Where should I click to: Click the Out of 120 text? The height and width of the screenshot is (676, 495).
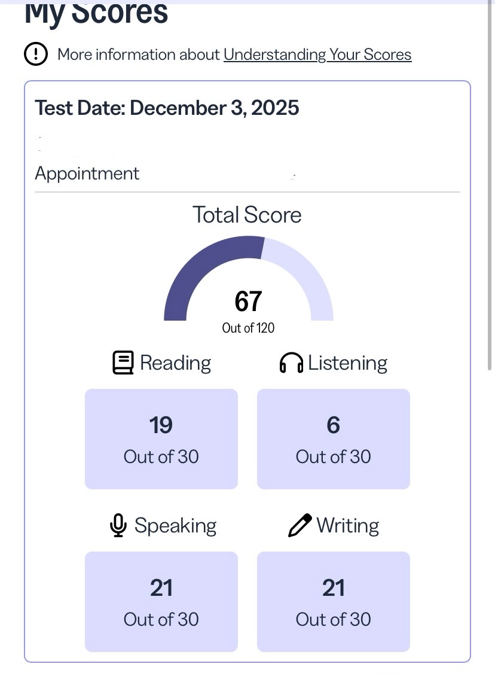(248, 328)
